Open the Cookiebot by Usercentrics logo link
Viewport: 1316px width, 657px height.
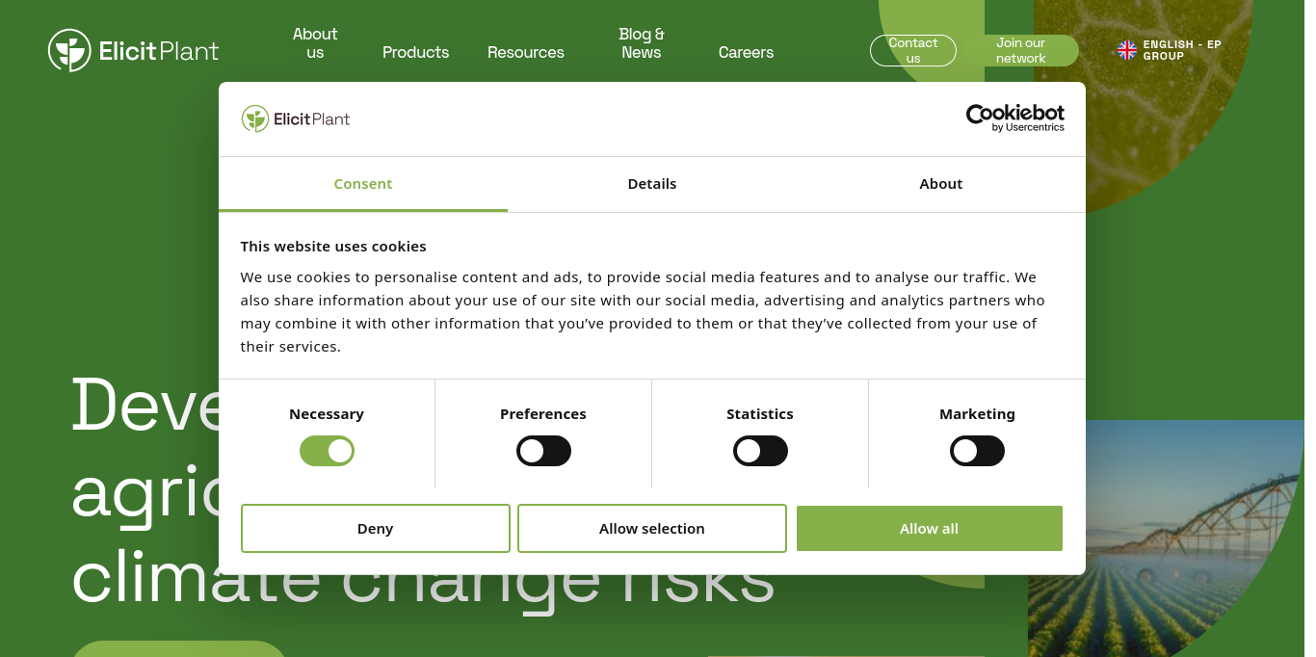pyautogui.click(x=1015, y=118)
